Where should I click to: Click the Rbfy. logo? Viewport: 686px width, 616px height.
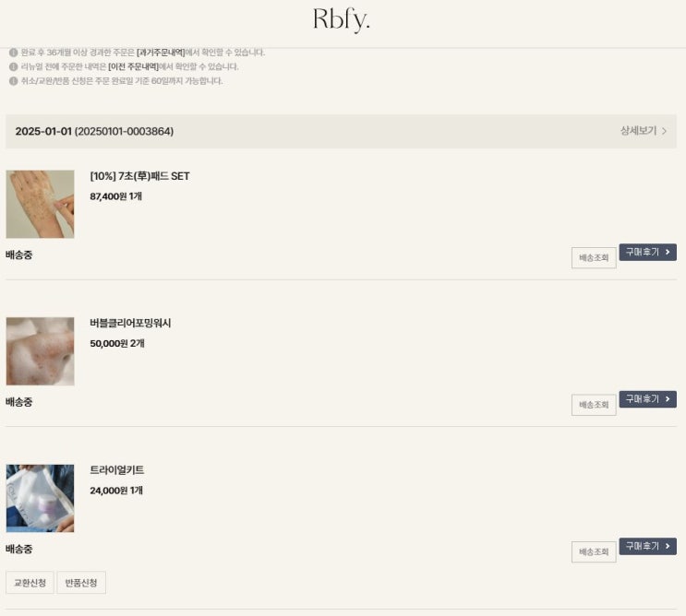(x=342, y=20)
